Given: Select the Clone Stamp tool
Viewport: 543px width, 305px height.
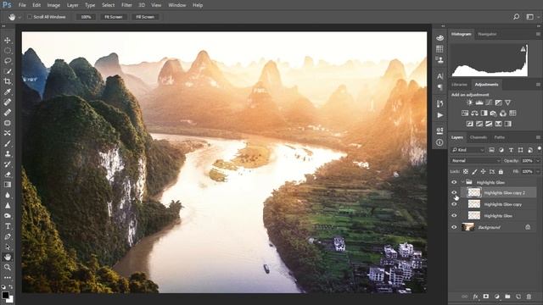Looking at the screenshot, I should (8, 154).
